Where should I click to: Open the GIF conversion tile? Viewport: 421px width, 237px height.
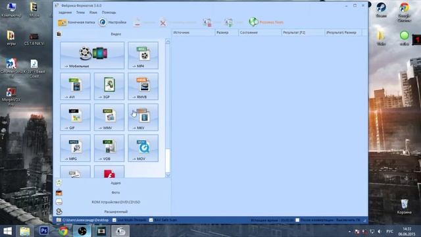(x=75, y=117)
